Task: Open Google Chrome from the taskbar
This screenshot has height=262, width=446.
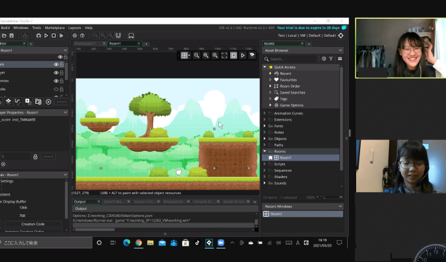Action: pyautogui.click(x=138, y=243)
